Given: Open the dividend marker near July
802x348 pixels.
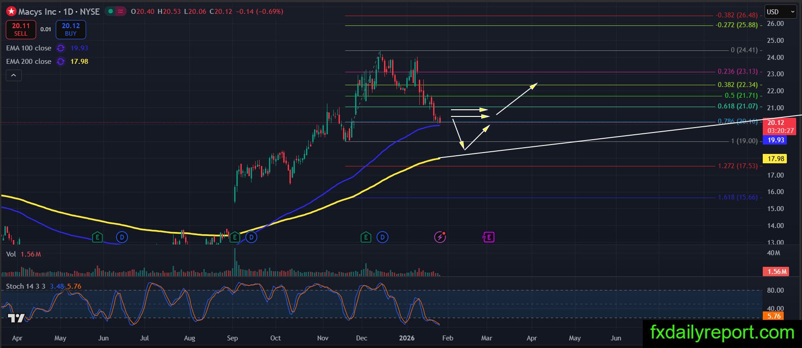Looking at the screenshot, I should point(122,237).
